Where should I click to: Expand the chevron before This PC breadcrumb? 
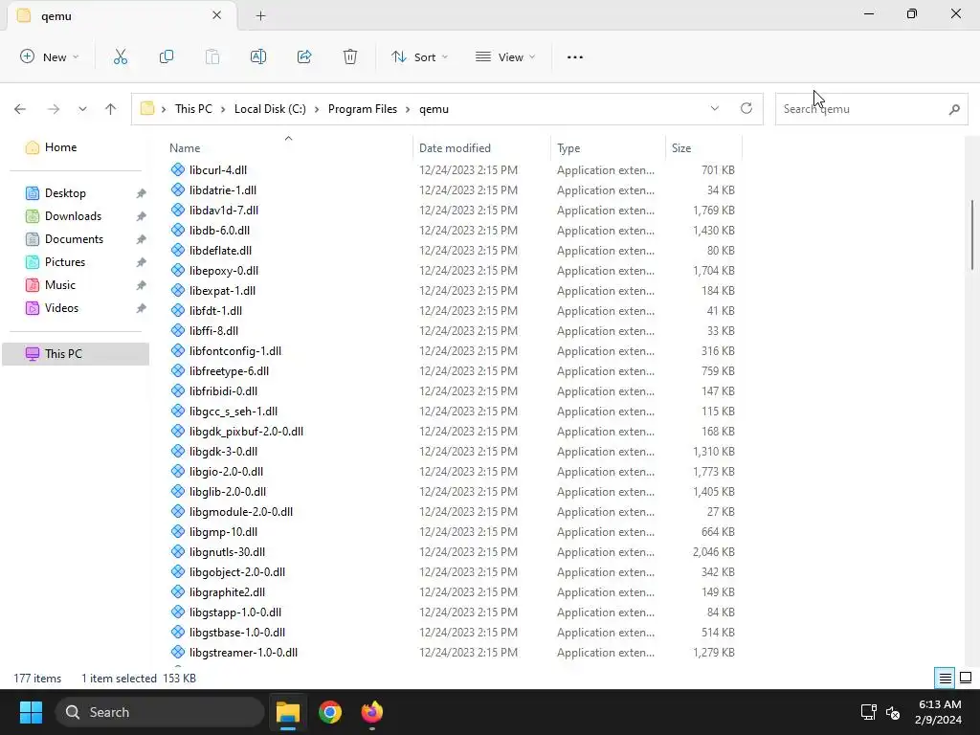(164, 109)
